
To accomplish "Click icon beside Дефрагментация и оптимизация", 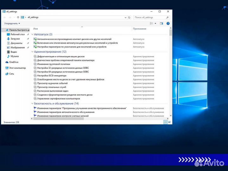I will click(35, 56).
